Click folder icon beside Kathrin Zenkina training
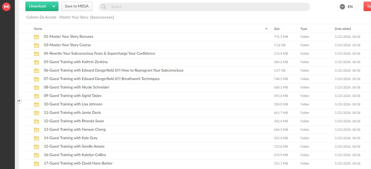371x169 pixels. pyautogui.click(x=36, y=62)
